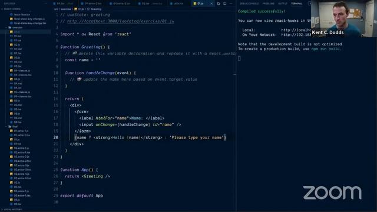This screenshot has width=377, height=212.
Task: Open the Explorer panel more actions menu
Action: (46, 4)
